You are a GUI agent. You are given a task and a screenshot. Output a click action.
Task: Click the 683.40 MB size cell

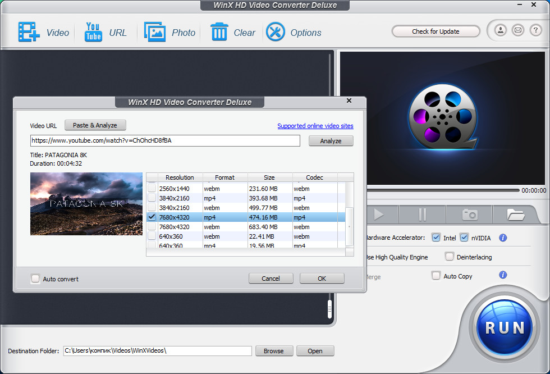point(270,227)
